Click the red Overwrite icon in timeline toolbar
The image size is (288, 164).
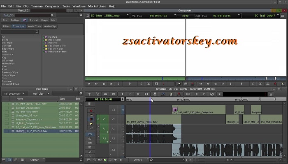pyautogui.click(x=179, y=94)
